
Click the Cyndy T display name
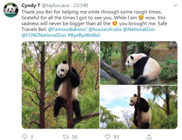31,6
